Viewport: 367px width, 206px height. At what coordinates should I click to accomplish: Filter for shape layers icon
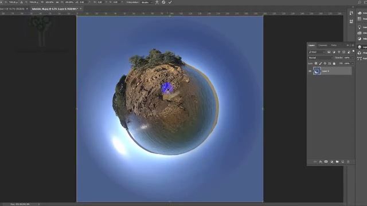click(344, 52)
